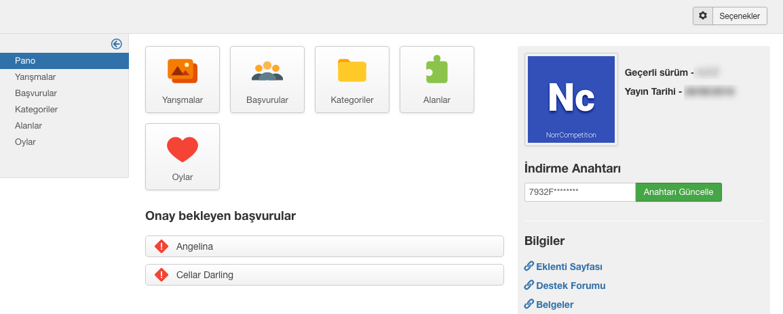Open the Alanlar puzzle piece tile

(x=437, y=79)
